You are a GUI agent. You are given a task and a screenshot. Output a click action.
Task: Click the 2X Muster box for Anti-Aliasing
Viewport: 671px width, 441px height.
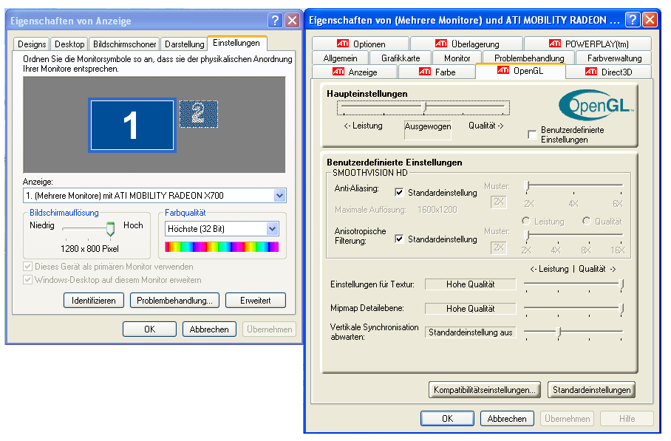point(499,202)
